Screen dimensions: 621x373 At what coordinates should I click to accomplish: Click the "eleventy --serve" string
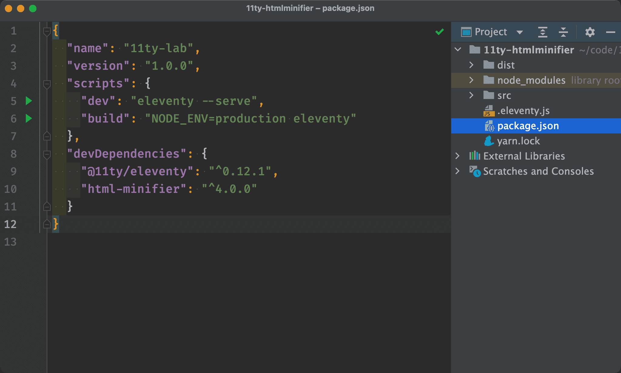(x=194, y=101)
